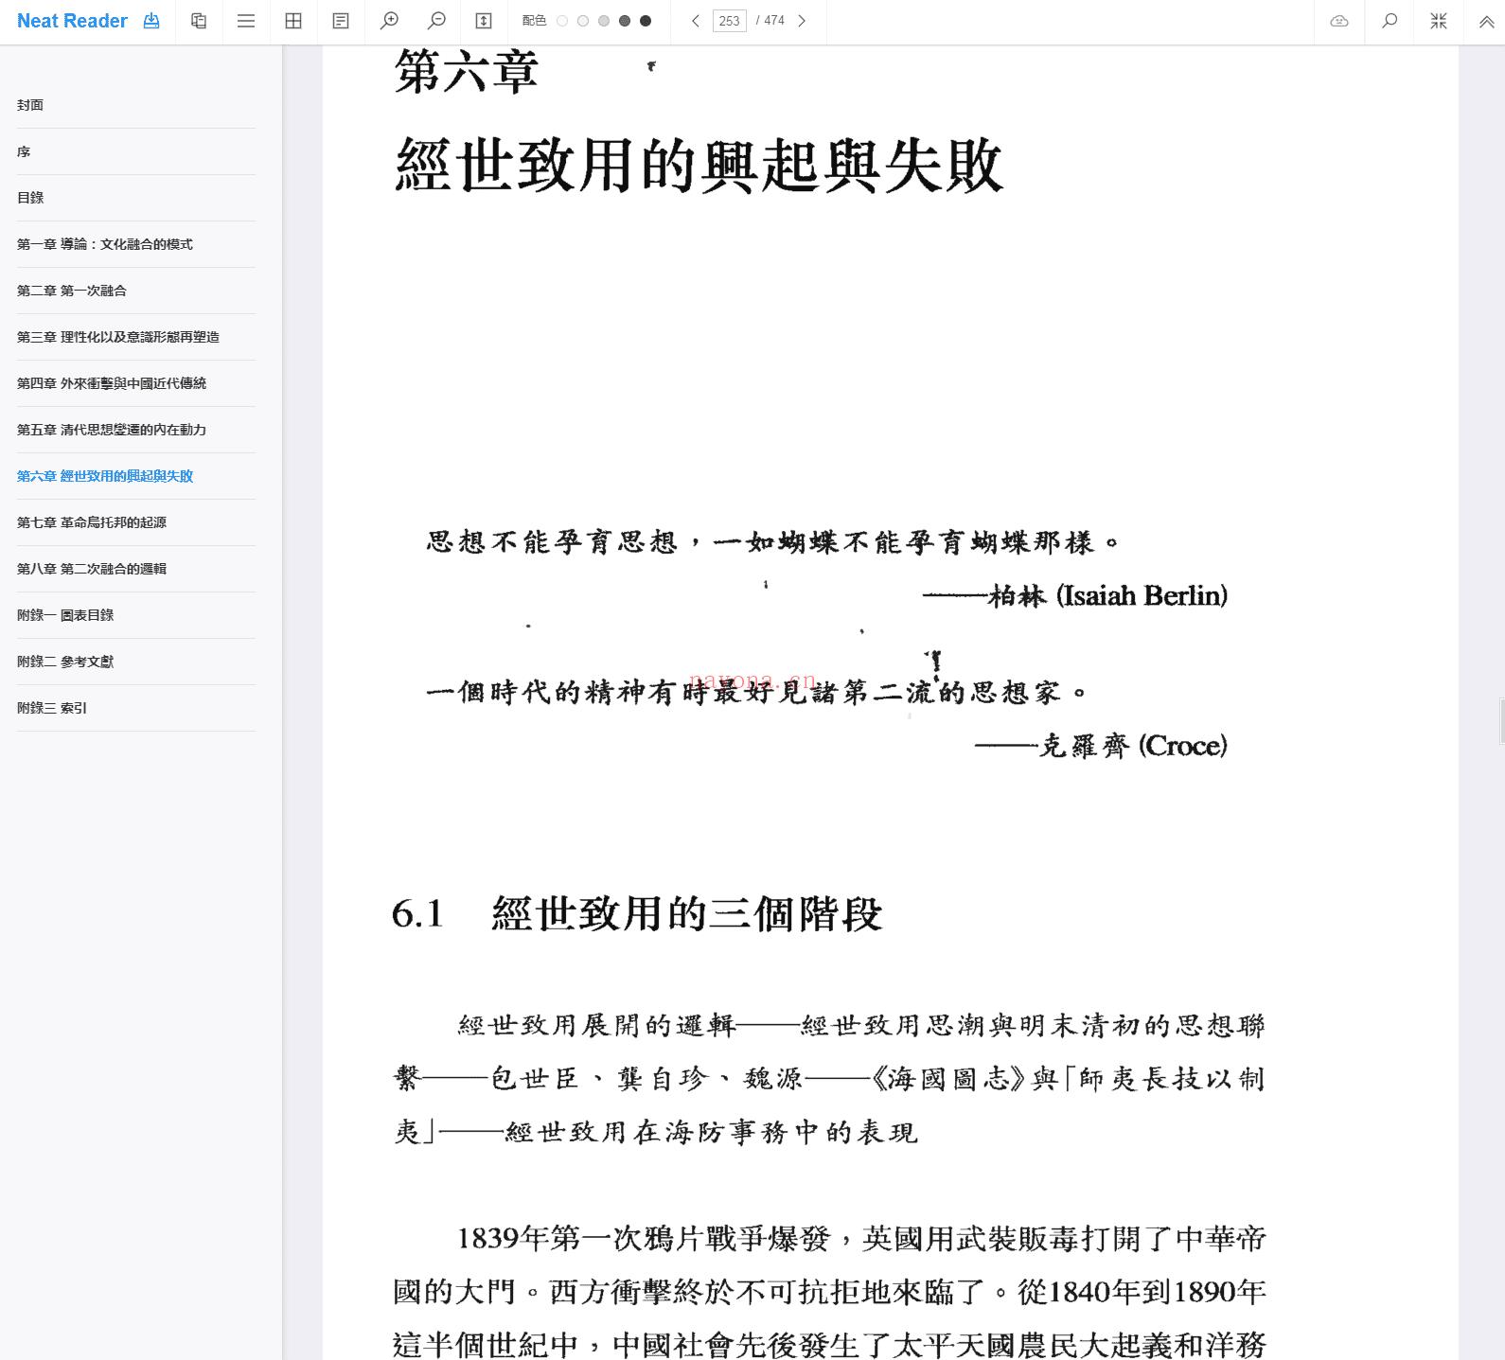Toggle the table of contents list icon

[246, 21]
